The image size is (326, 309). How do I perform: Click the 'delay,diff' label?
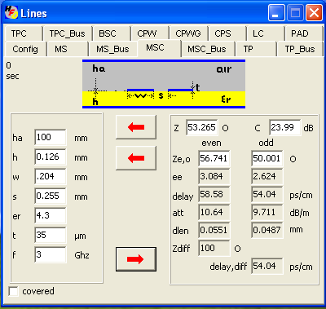coord(228,267)
